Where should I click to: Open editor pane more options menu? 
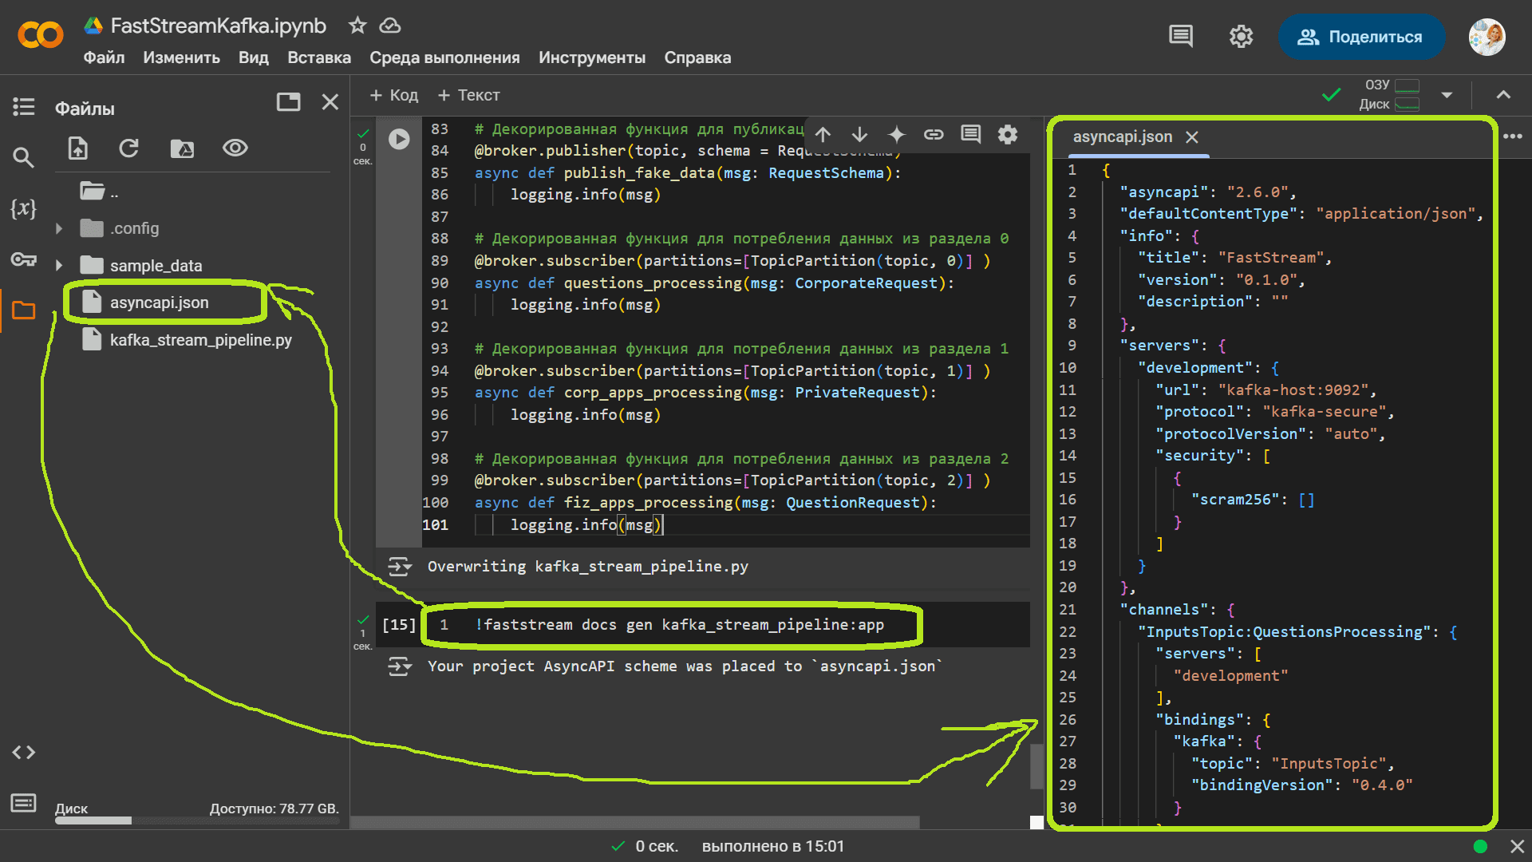tap(1512, 136)
